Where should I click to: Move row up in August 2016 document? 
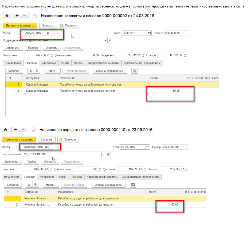click(x=30, y=71)
